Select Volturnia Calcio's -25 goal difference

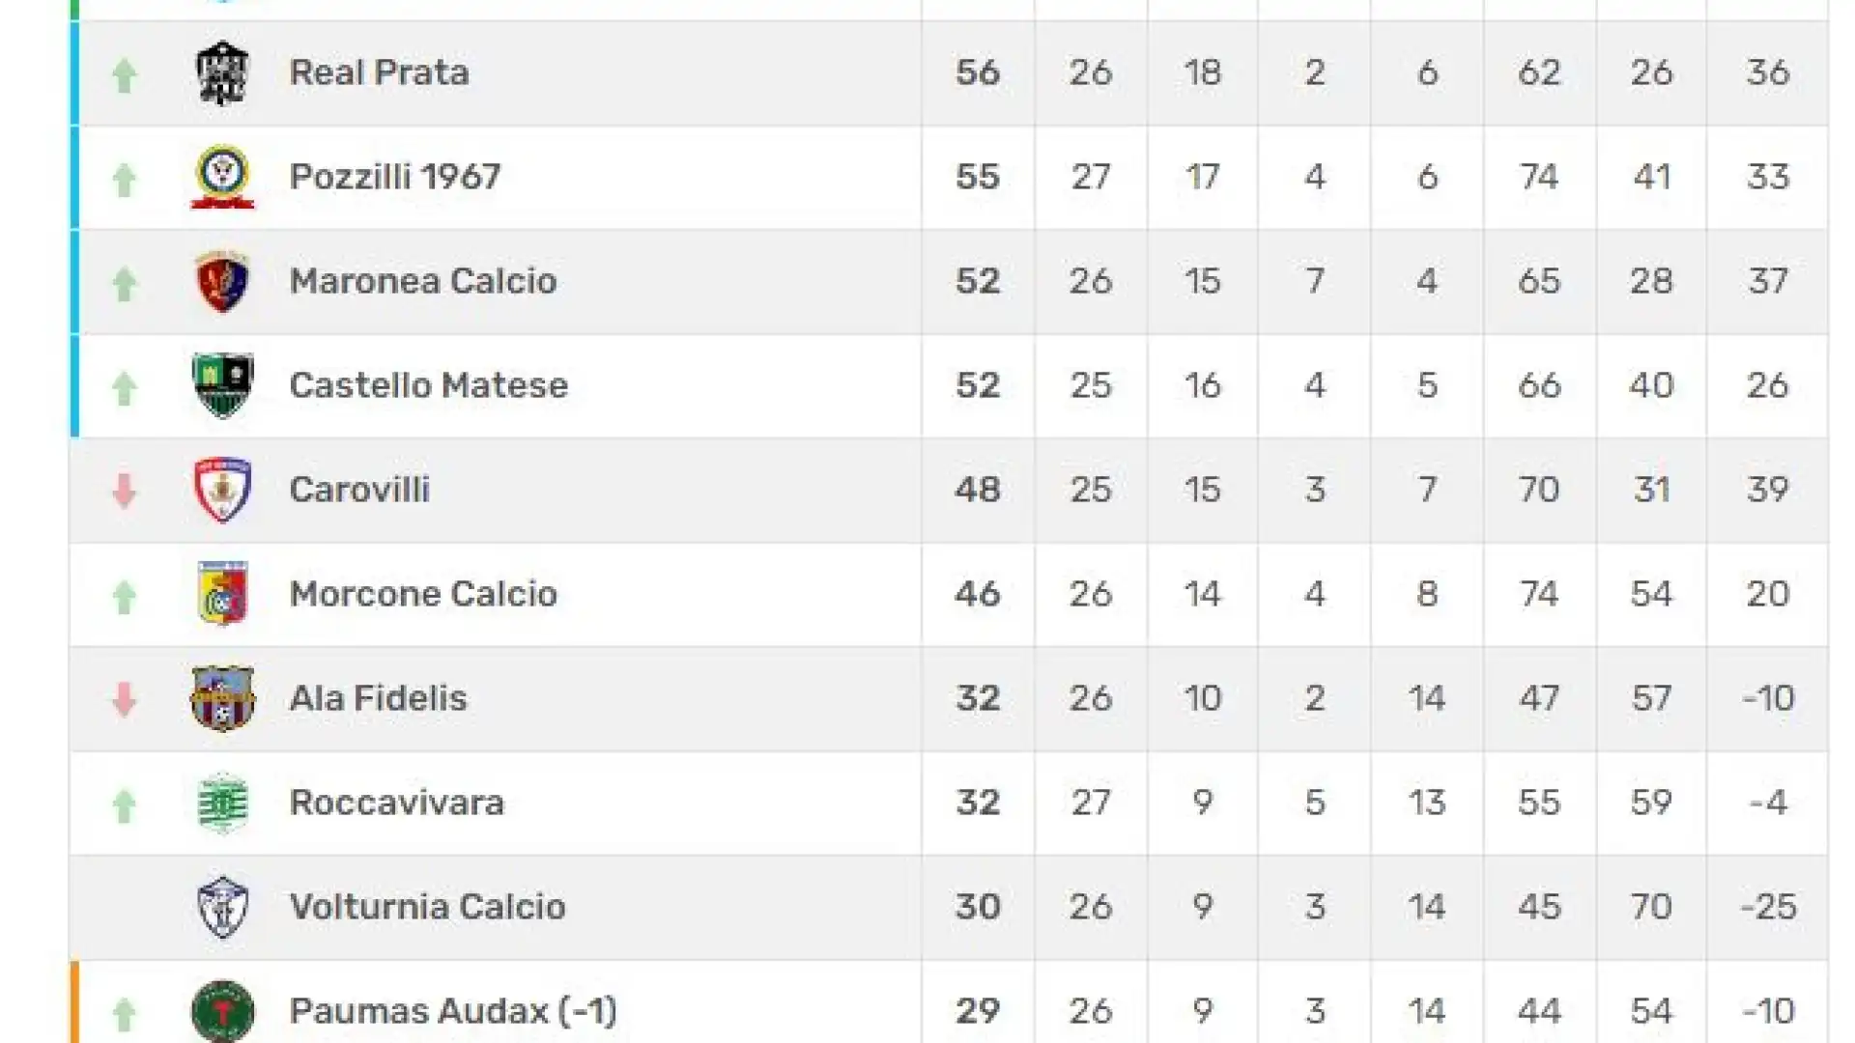(1768, 907)
